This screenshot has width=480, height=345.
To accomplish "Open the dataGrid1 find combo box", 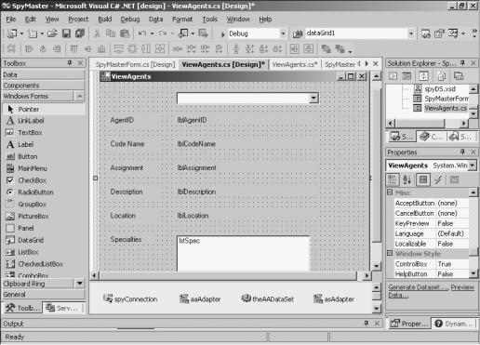I will point(411,33).
